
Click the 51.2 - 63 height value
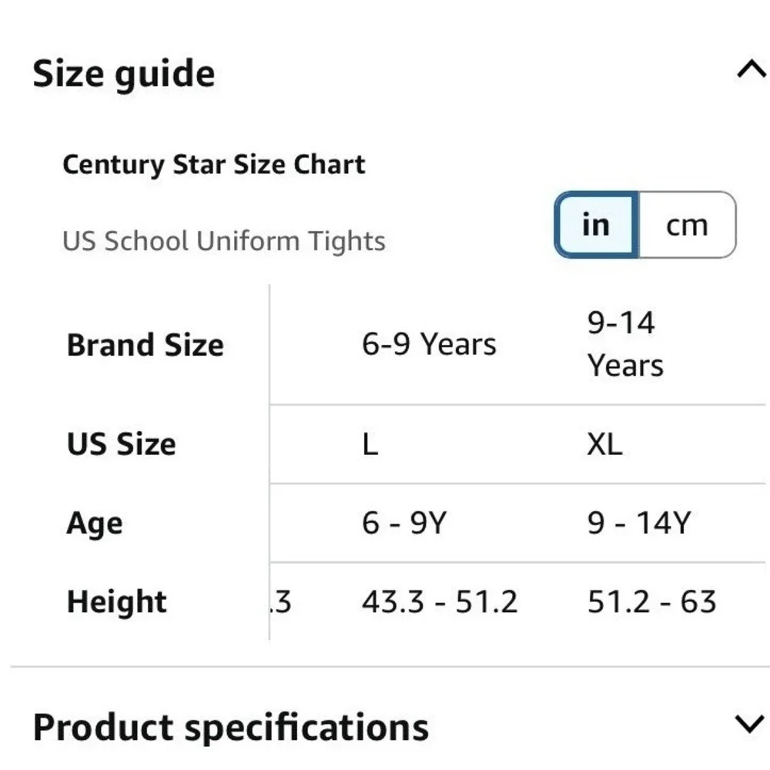point(651,601)
